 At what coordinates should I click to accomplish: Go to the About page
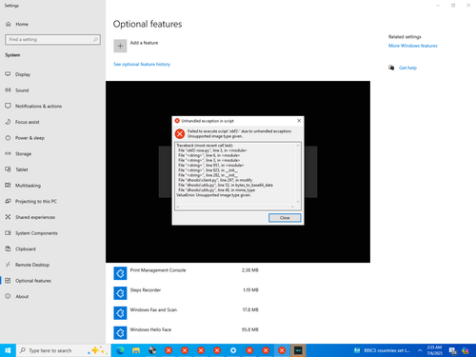click(52, 296)
